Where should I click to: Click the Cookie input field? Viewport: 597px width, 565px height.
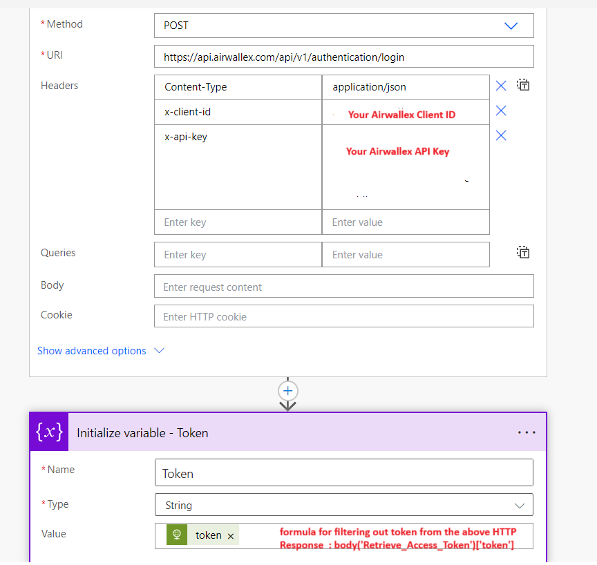343,316
